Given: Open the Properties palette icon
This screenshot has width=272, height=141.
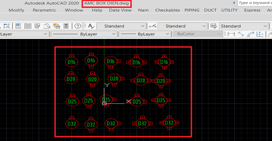Looking at the screenshot, I should click(x=18, y=26).
